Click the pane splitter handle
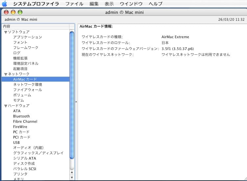247x181 pixels. click(x=76, y=102)
